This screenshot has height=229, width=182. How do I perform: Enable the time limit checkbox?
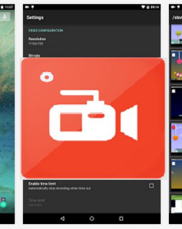click(x=151, y=186)
